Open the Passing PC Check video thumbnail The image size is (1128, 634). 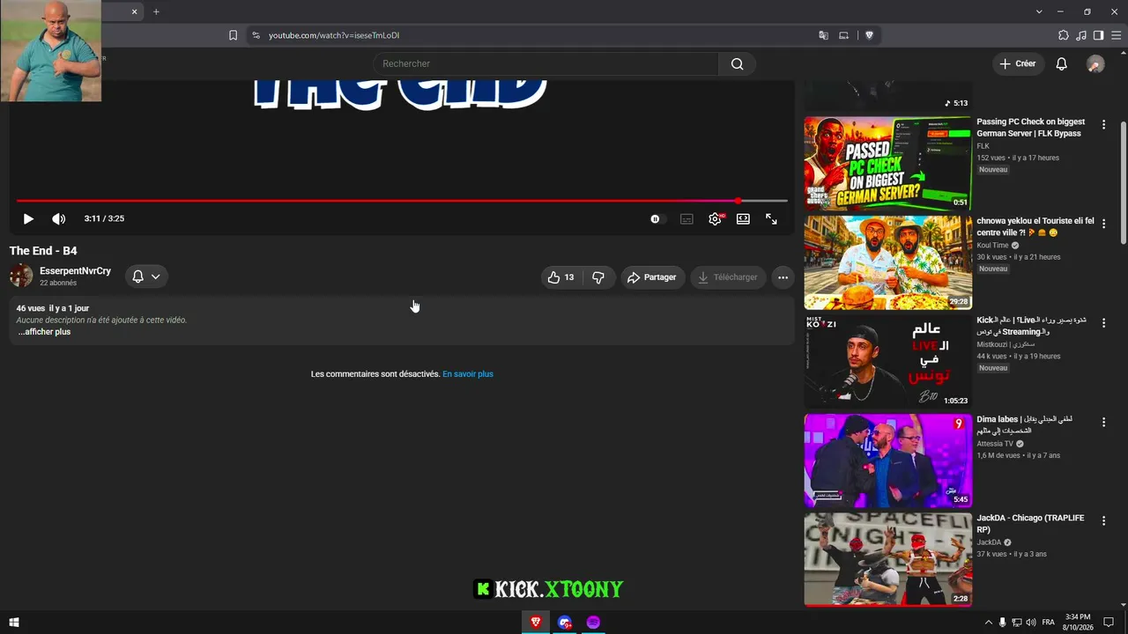pyautogui.click(x=887, y=163)
